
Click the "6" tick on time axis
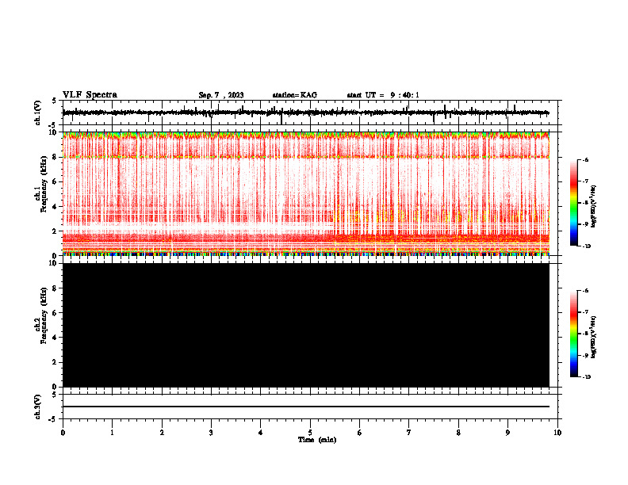click(360, 433)
